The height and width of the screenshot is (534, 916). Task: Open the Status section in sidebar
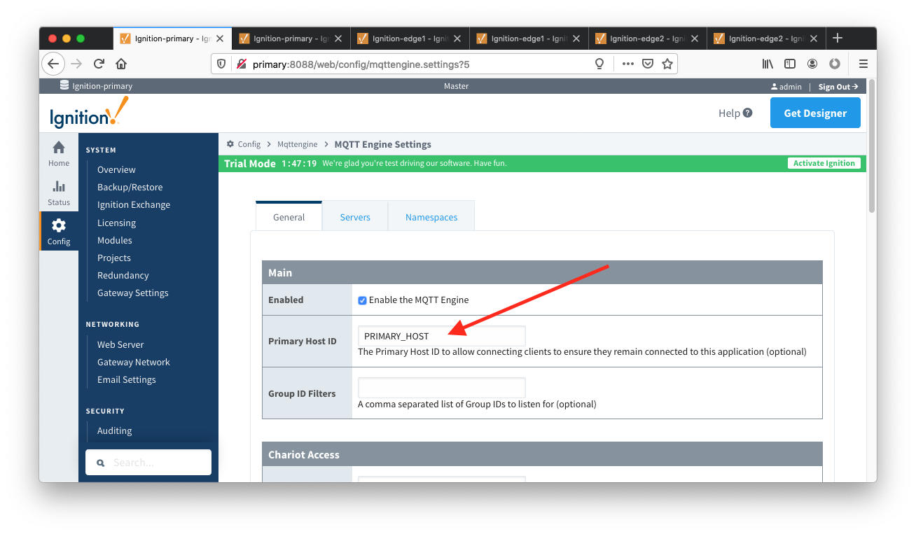click(x=59, y=192)
